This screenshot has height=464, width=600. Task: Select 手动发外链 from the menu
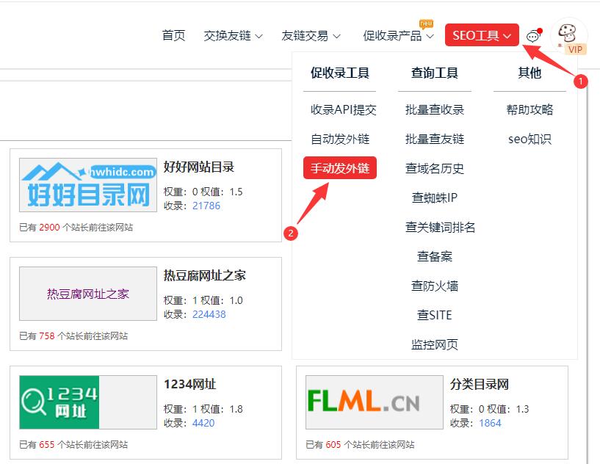click(x=340, y=168)
